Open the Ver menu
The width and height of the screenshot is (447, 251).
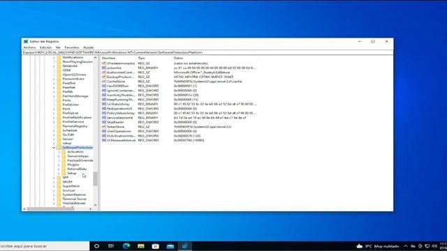pyautogui.click(x=58, y=47)
